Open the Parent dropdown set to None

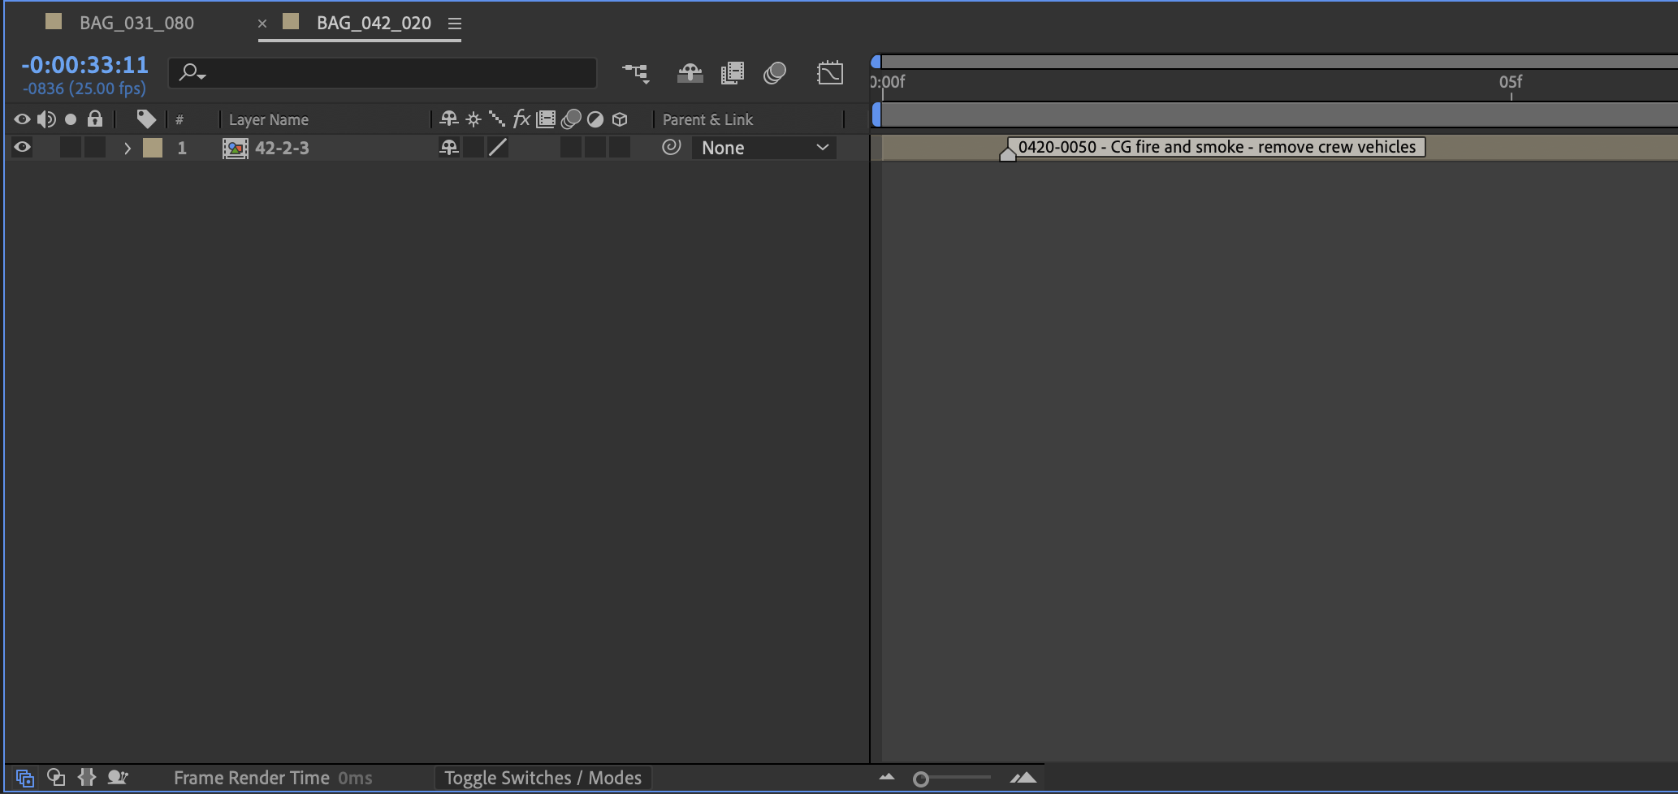click(x=763, y=148)
